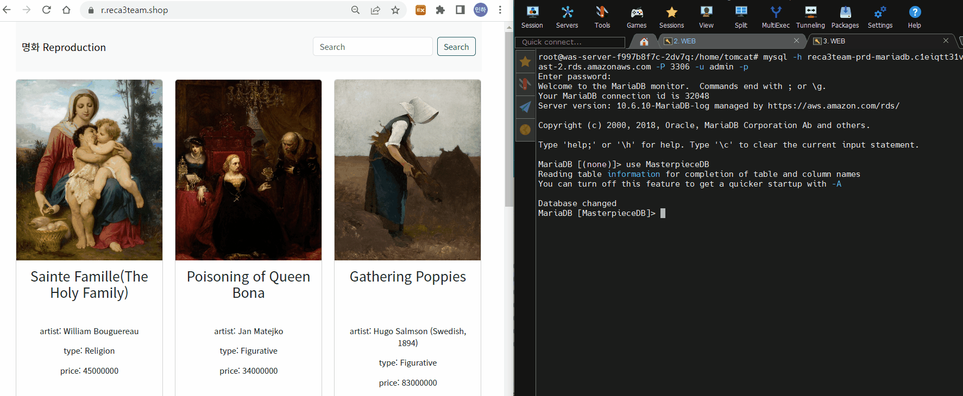Screen dimensions: 963x396
Task: Close the 2. WEB terminal tab
Action: 796,41
